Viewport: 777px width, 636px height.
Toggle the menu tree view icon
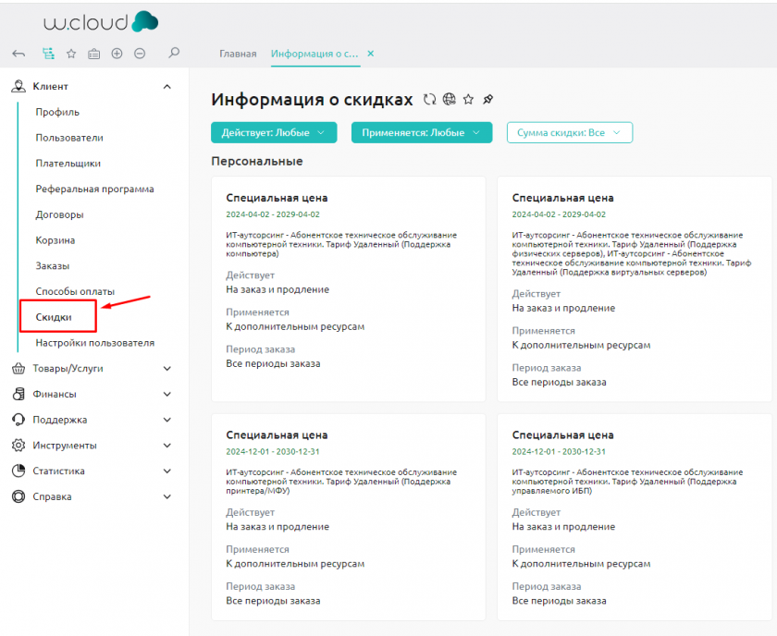[x=48, y=54]
